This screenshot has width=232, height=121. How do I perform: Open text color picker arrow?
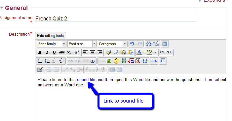pos(145,52)
